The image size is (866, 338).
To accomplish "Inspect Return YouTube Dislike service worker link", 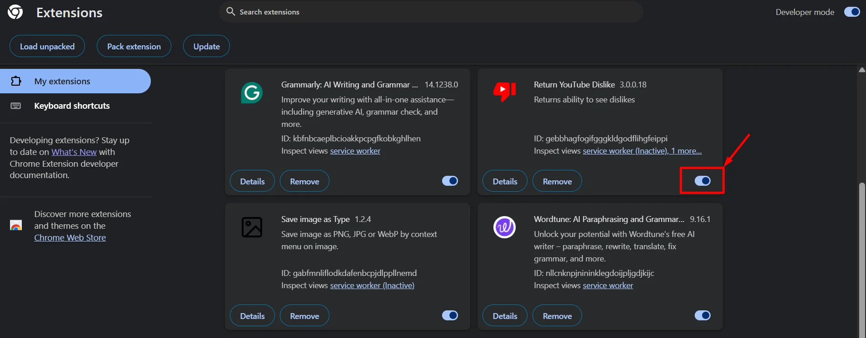I will [x=642, y=151].
